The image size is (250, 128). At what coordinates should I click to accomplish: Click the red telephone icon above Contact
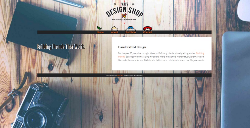click(x=147, y=28)
